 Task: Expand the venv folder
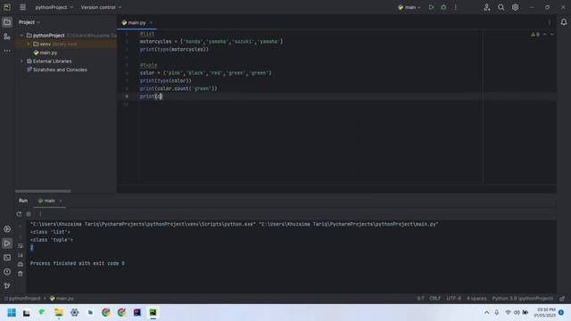pyautogui.click(x=29, y=44)
